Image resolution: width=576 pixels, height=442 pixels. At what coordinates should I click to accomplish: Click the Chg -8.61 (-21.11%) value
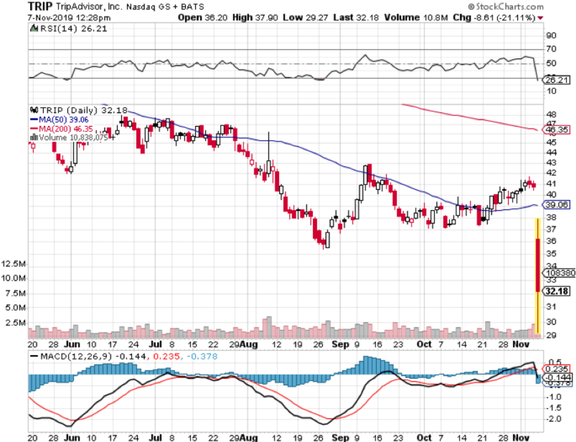pos(494,17)
